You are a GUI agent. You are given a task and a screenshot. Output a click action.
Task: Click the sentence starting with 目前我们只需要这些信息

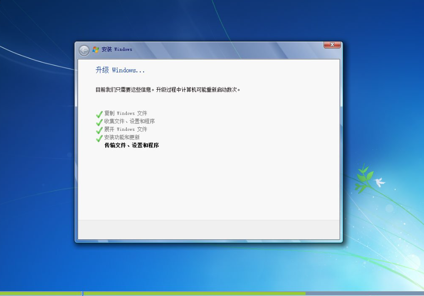tap(167, 90)
